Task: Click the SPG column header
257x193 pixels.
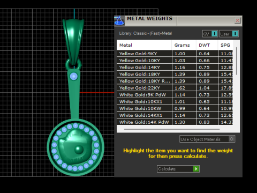Action: (225, 45)
